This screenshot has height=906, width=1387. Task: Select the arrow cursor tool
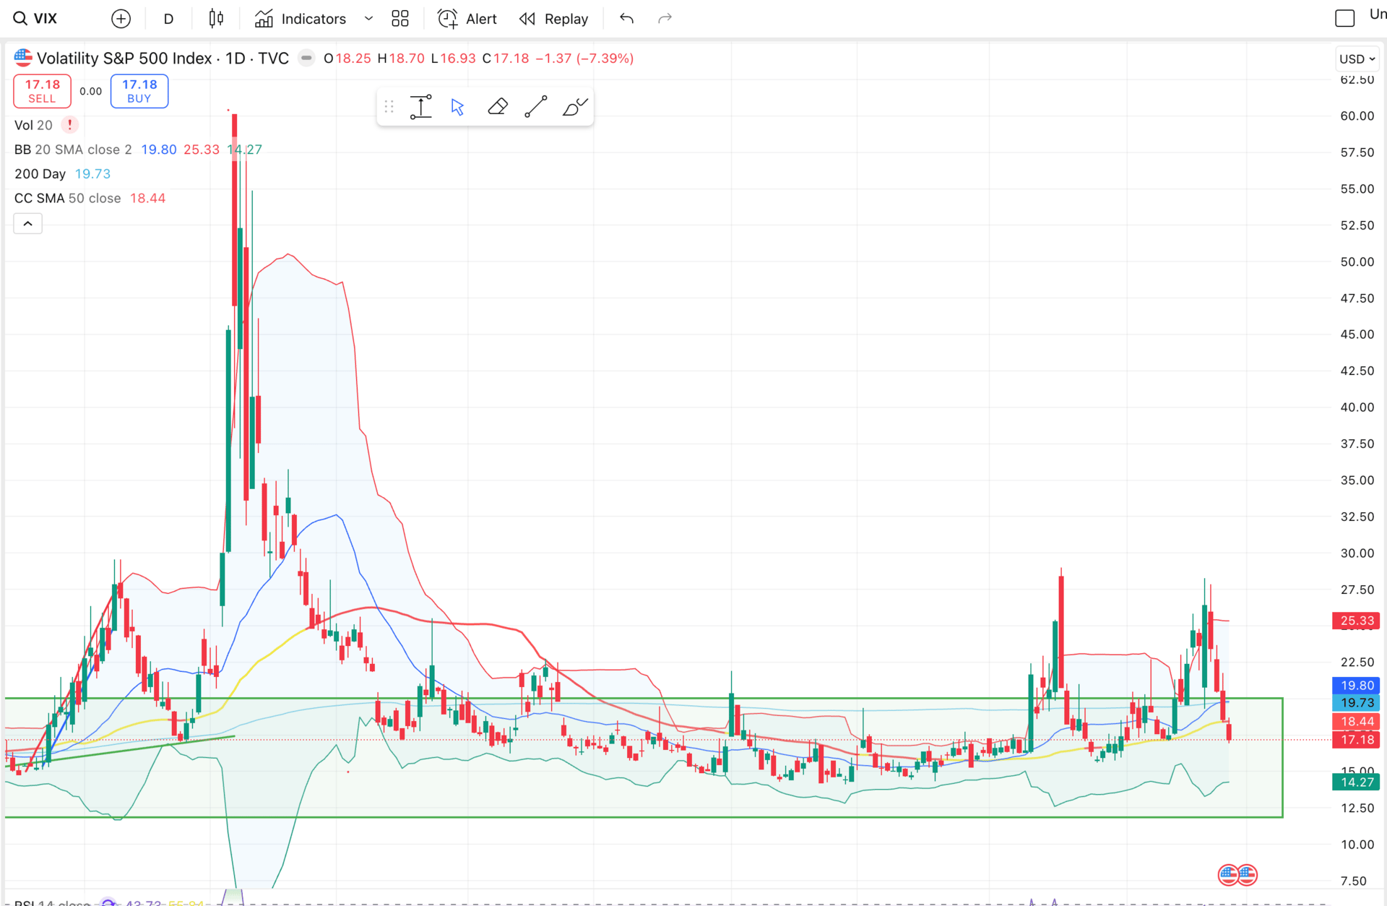click(458, 107)
